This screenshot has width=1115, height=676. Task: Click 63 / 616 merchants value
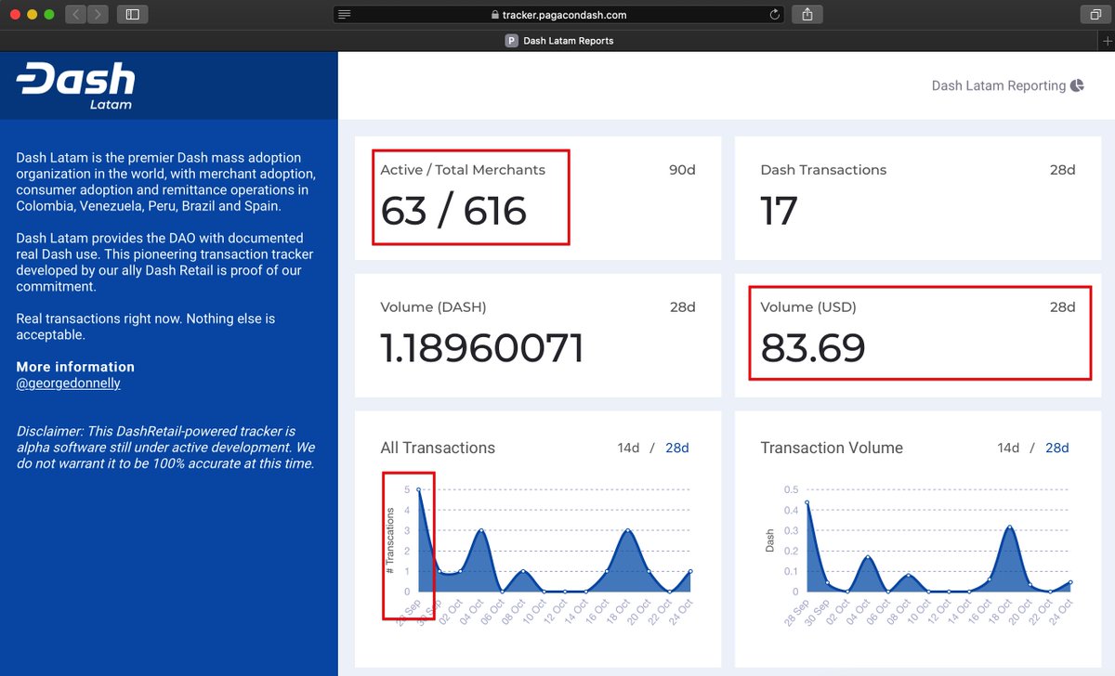[x=453, y=212]
